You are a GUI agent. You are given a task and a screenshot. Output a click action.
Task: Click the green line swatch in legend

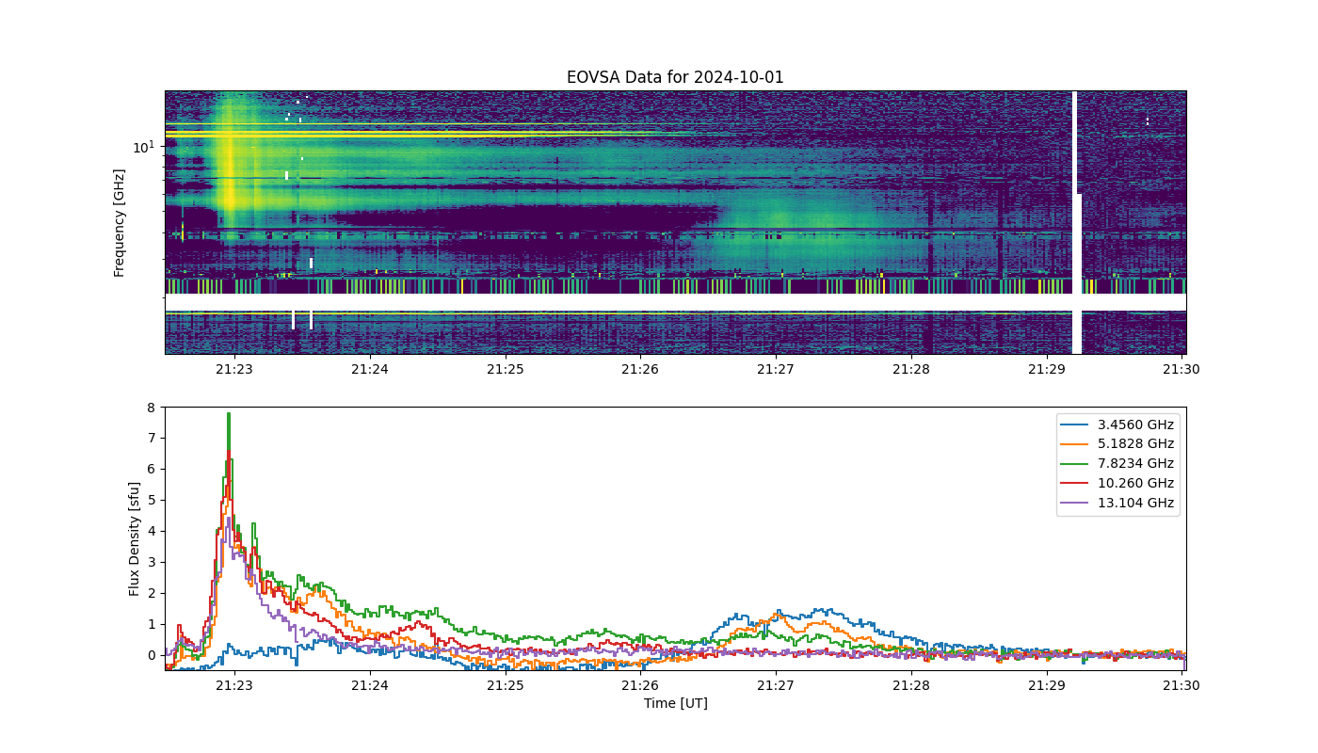pos(1076,464)
